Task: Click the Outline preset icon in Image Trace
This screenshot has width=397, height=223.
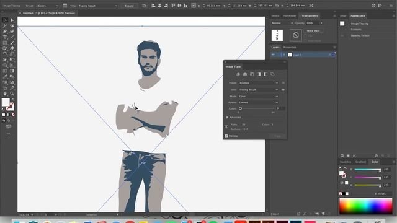Action: pyautogui.click(x=272, y=74)
